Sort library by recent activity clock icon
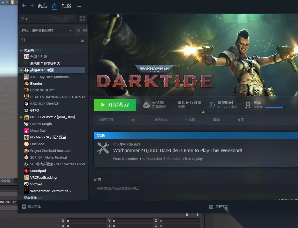This screenshot has height=228, width=298. pyautogui.click(x=78, y=30)
